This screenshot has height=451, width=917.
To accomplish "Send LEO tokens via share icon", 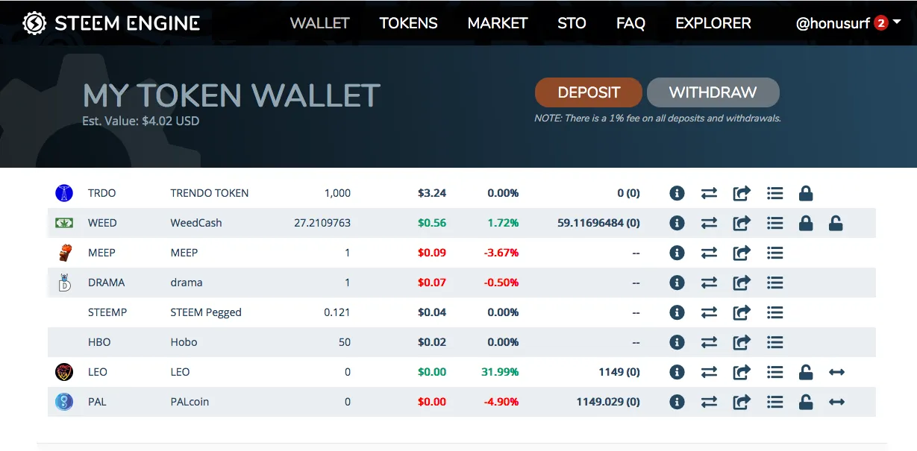I will click(742, 372).
